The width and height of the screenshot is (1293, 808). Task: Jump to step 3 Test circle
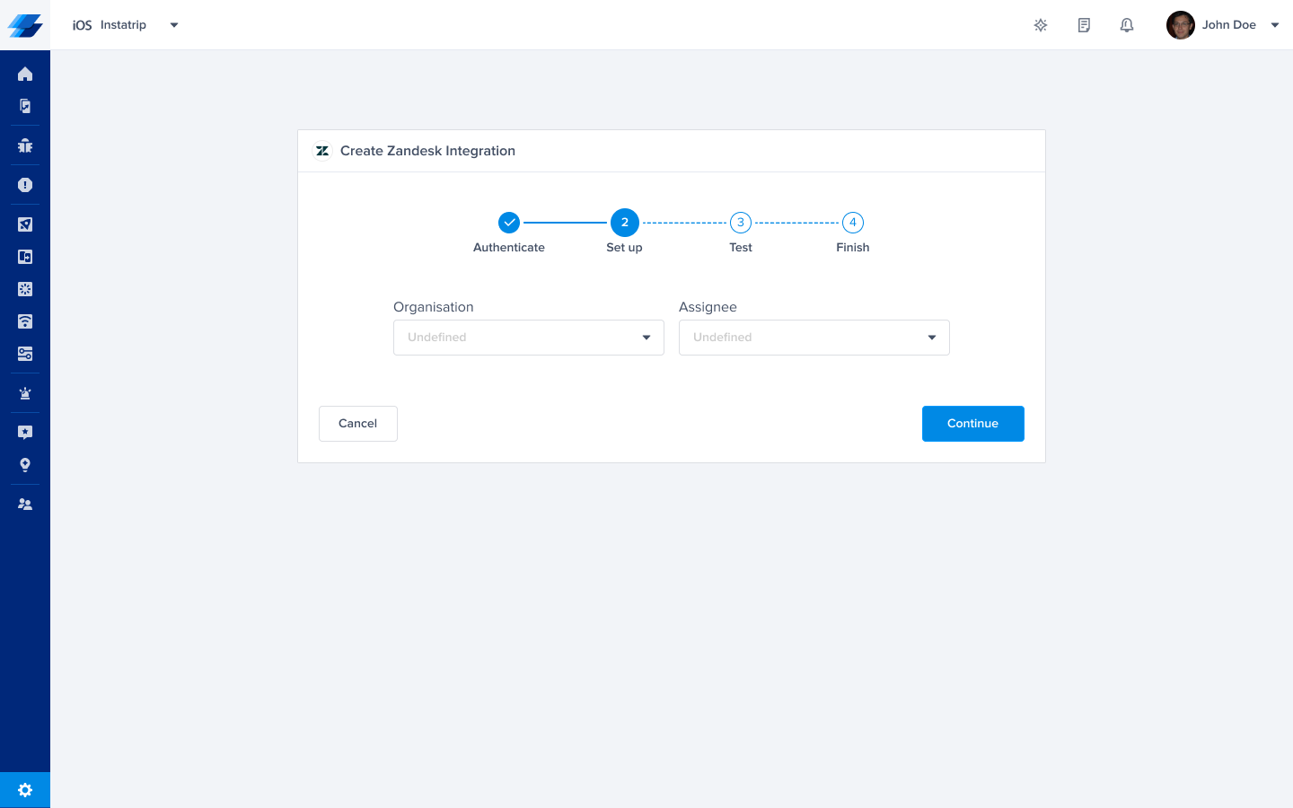(x=741, y=223)
